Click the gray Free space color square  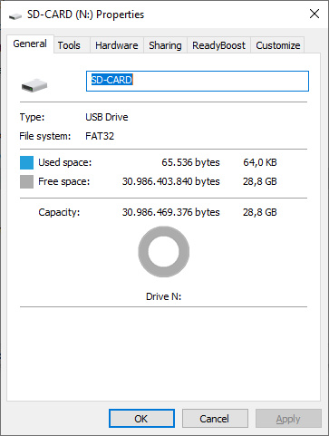pos(26,181)
